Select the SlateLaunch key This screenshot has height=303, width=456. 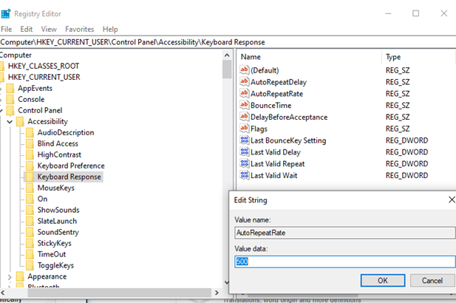click(57, 221)
